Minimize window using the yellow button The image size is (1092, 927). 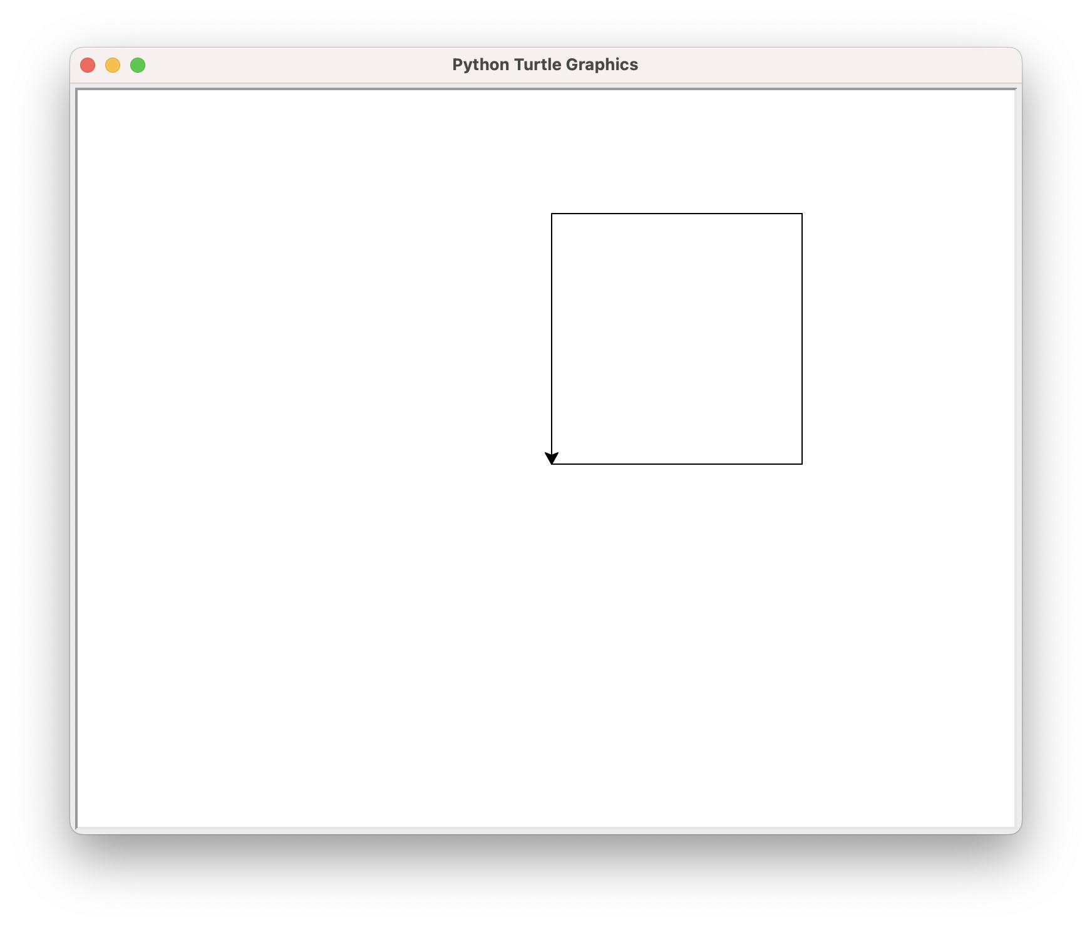click(x=113, y=65)
